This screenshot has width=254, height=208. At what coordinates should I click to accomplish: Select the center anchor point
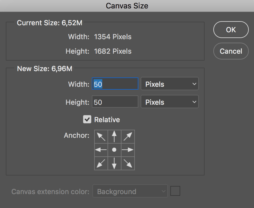(114, 150)
